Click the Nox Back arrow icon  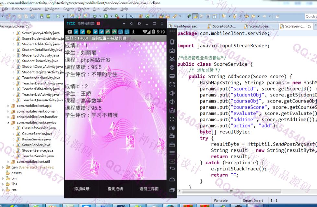[x=172, y=169]
